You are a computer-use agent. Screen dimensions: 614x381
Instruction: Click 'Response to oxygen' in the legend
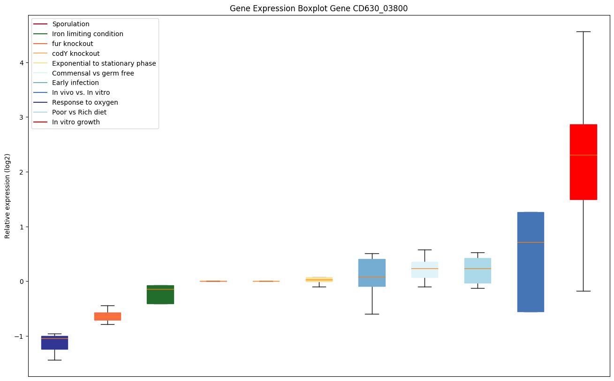click(85, 102)
